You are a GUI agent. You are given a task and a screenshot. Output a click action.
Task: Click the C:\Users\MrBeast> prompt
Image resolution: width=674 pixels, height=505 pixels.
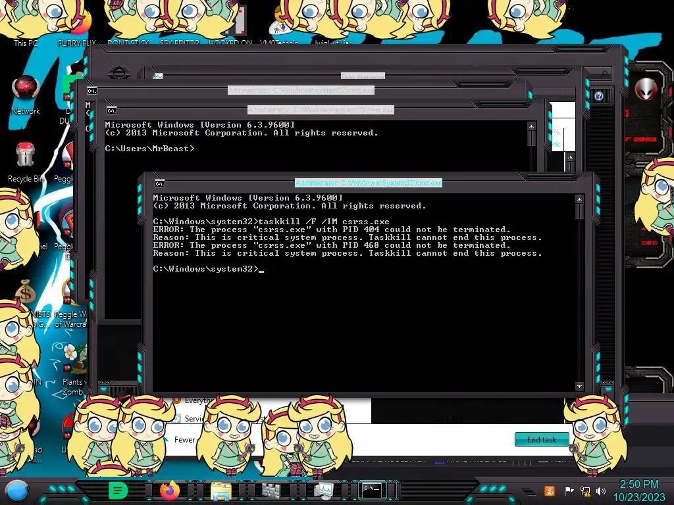point(149,149)
